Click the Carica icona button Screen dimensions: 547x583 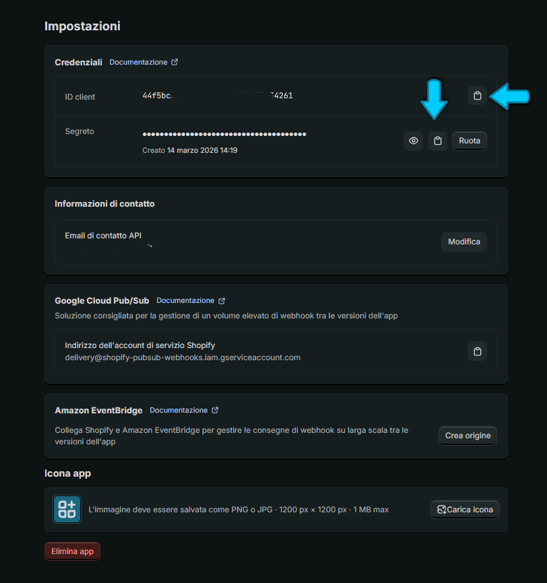[x=465, y=510]
